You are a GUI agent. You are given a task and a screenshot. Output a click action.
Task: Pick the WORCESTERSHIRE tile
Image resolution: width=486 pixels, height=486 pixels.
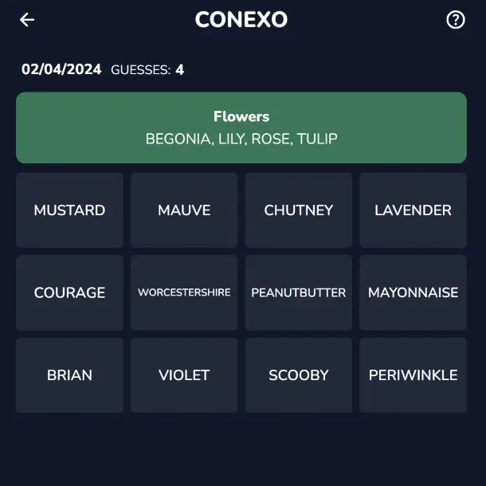184,292
